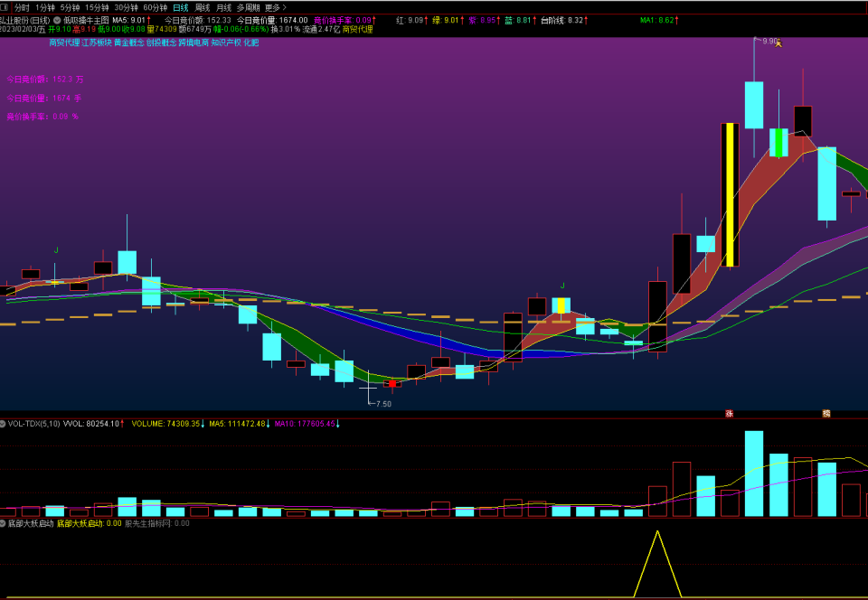Open the 跨境电商 concept link
The image size is (868, 600).
[193, 42]
